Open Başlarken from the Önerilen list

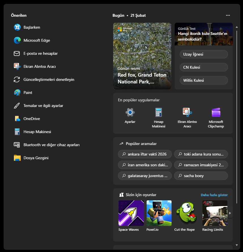coord(27,27)
